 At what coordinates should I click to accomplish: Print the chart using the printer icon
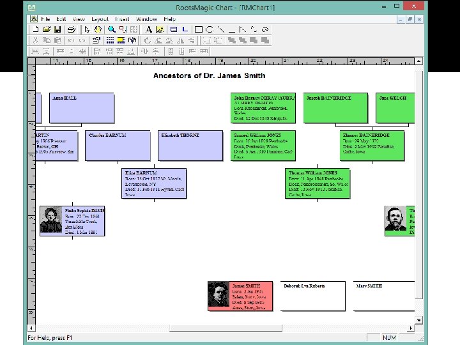[x=72, y=29]
